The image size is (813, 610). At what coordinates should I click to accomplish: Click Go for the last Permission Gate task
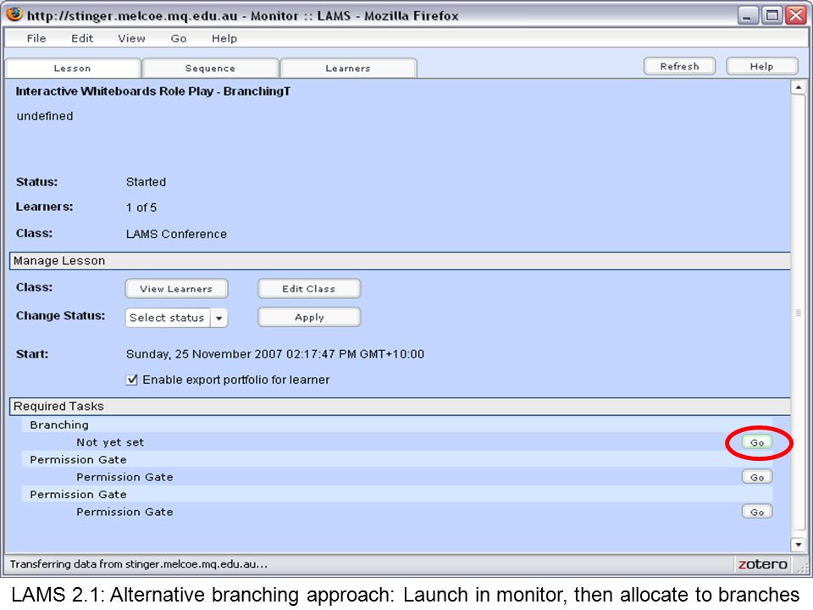[757, 512]
